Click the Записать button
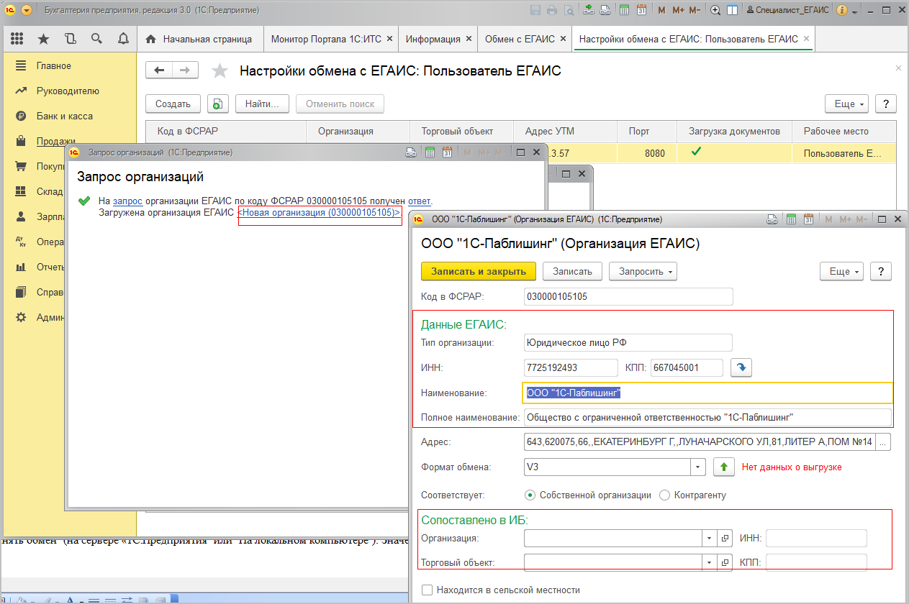This screenshot has width=909, height=604. 572,271
